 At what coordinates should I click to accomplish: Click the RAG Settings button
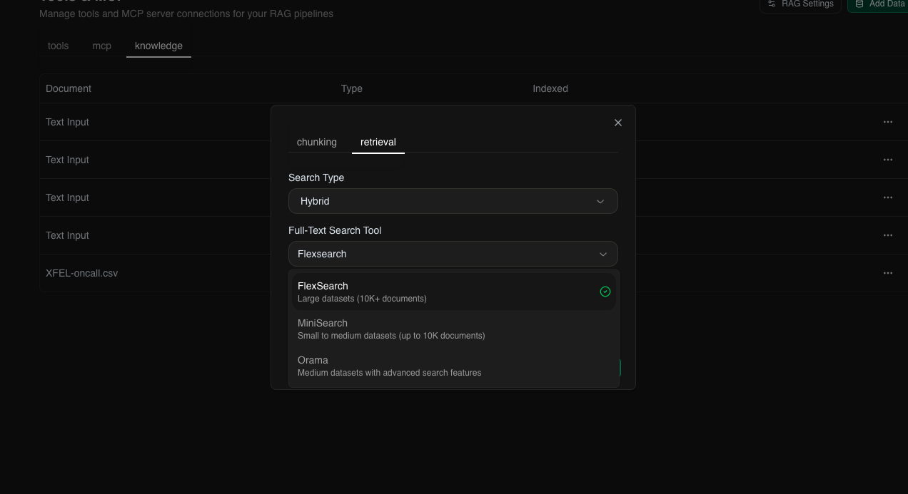click(799, 4)
